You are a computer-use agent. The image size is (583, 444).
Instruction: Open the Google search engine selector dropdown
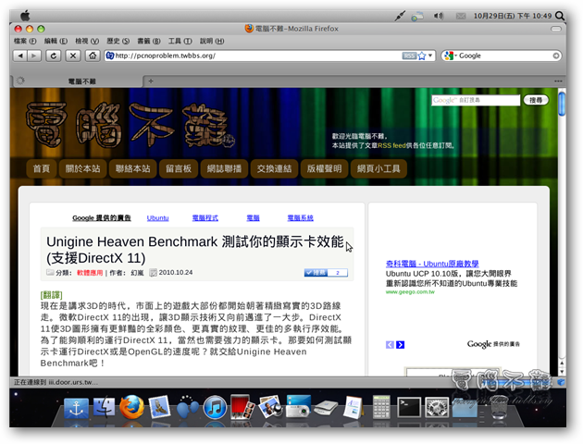tap(451, 55)
